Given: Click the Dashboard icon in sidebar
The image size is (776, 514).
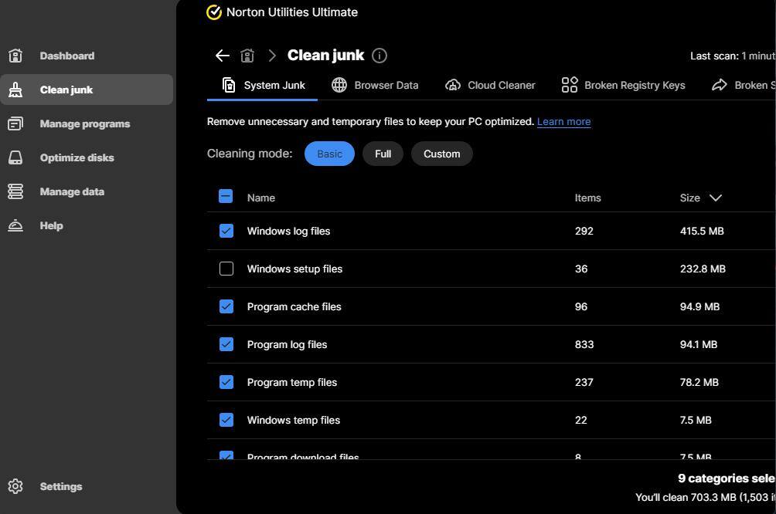Looking at the screenshot, I should pos(15,56).
